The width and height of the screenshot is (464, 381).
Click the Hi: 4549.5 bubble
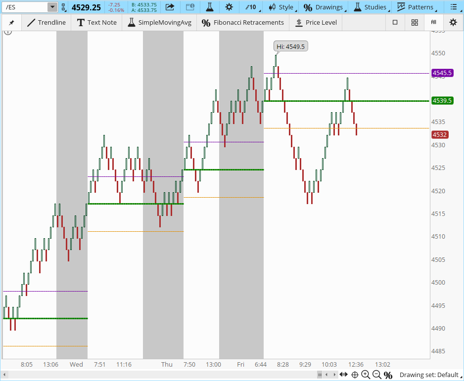[x=290, y=46]
